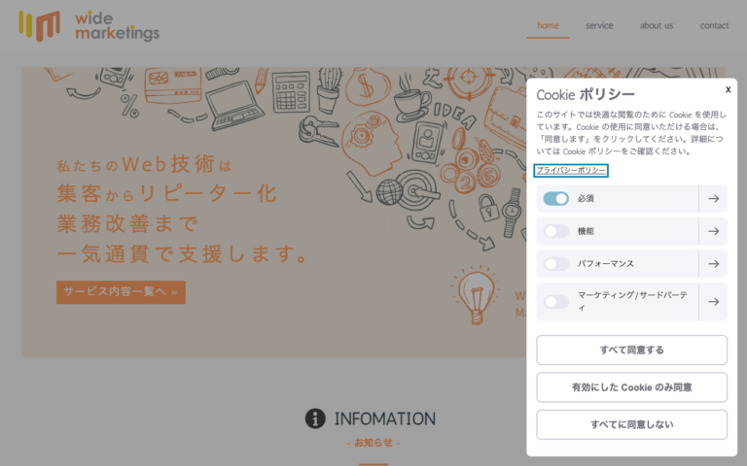Viewport: 747px width, 466px height.
Task: Open the プライバシーポリシー link
Action: coord(571,170)
